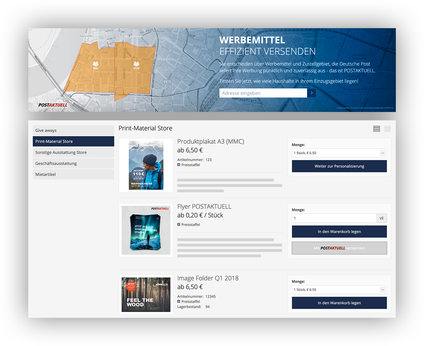The height and width of the screenshot is (346, 424).
Task: Click household icon in zone 2175 on map
Action: (x=136, y=64)
